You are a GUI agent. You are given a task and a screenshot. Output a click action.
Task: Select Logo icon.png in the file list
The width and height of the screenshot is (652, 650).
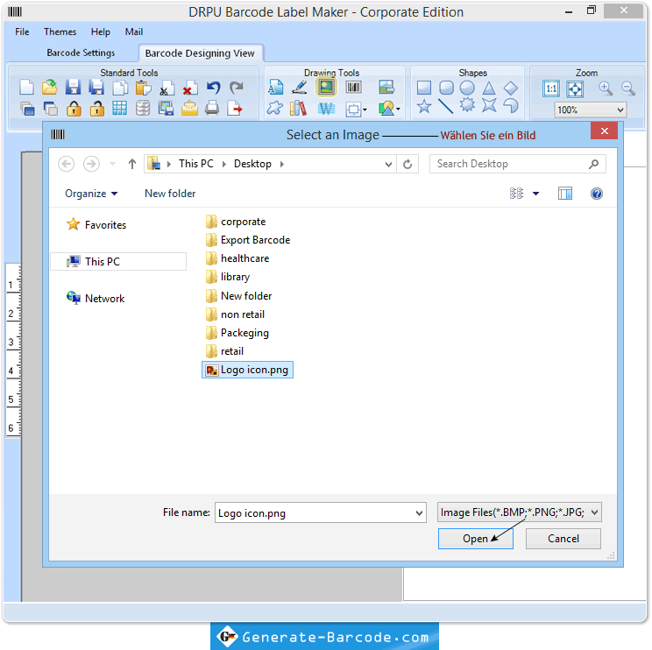click(247, 370)
